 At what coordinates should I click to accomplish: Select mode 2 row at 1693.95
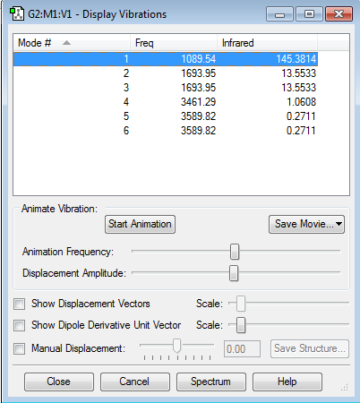(166, 73)
